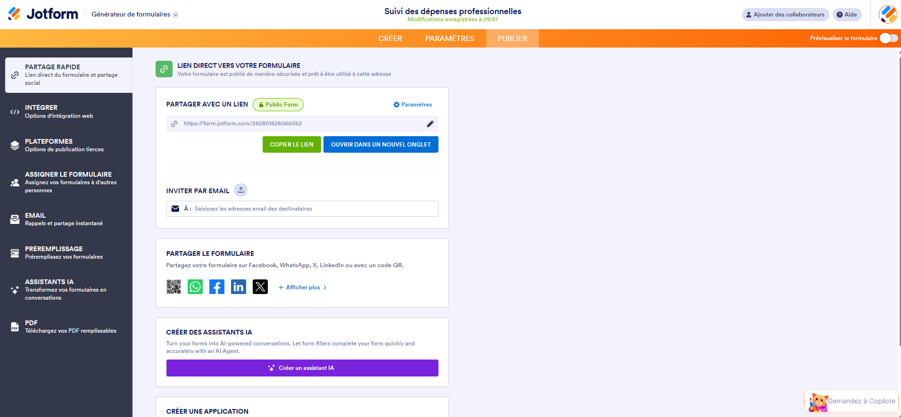Switch to the PARAMÈTRES tab

tap(450, 39)
